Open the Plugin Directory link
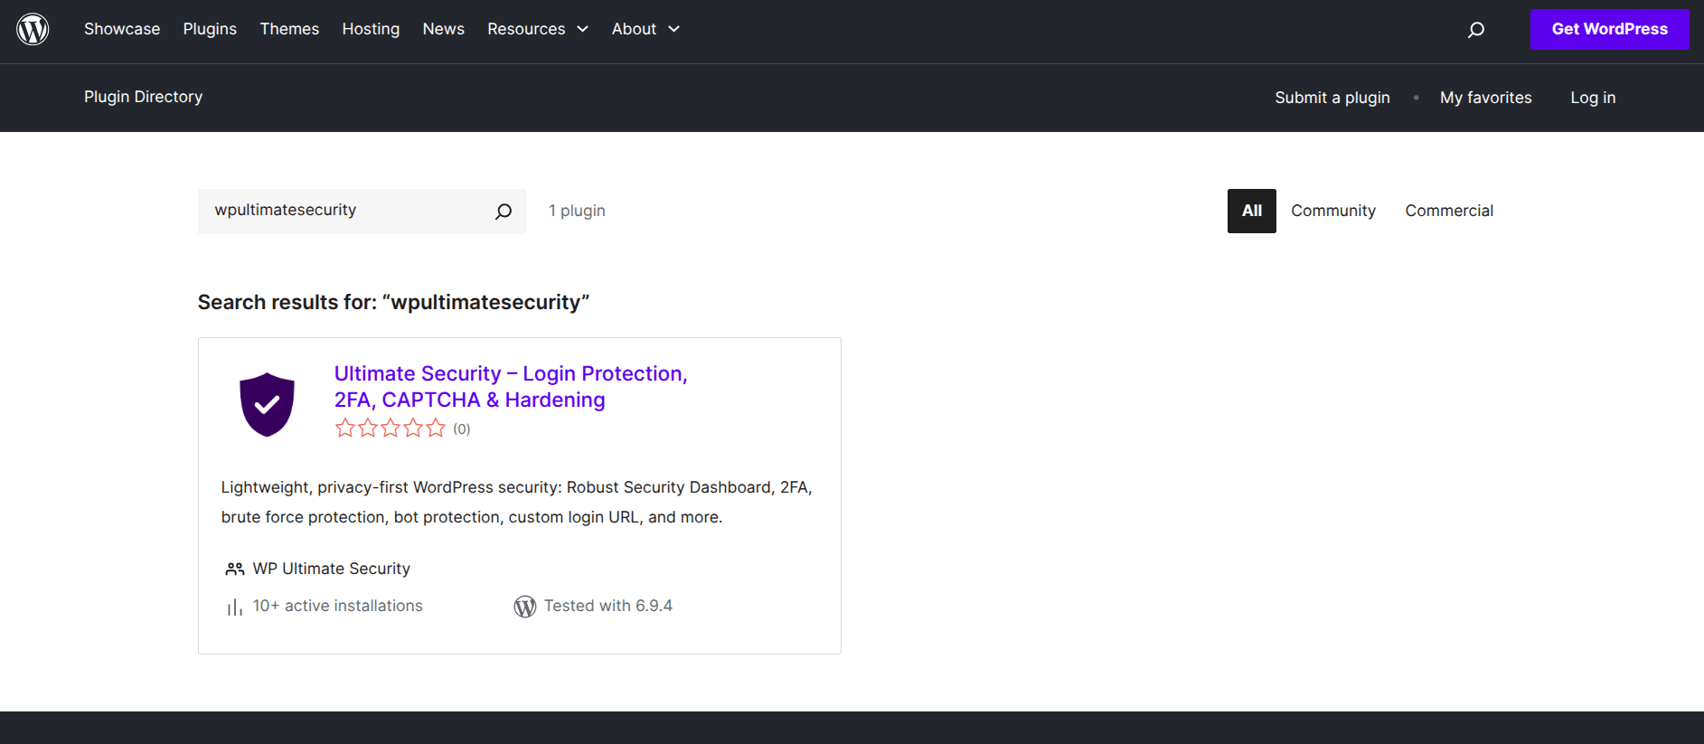Viewport: 1704px width, 744px height. pos(143,97)
